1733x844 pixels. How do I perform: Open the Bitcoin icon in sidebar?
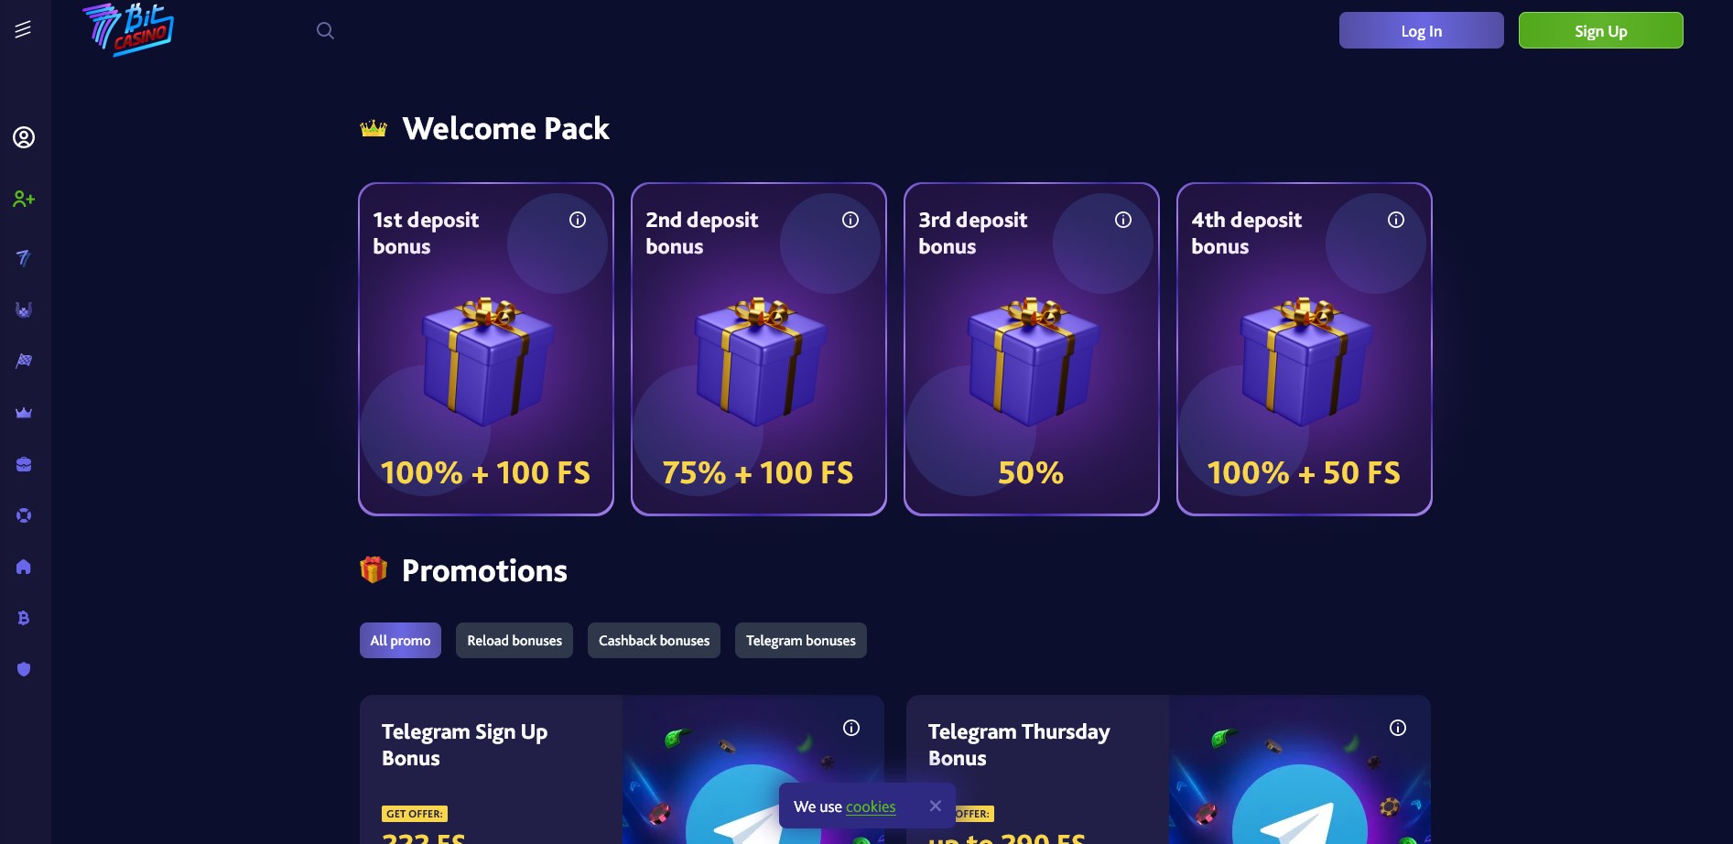pos(24,618)
